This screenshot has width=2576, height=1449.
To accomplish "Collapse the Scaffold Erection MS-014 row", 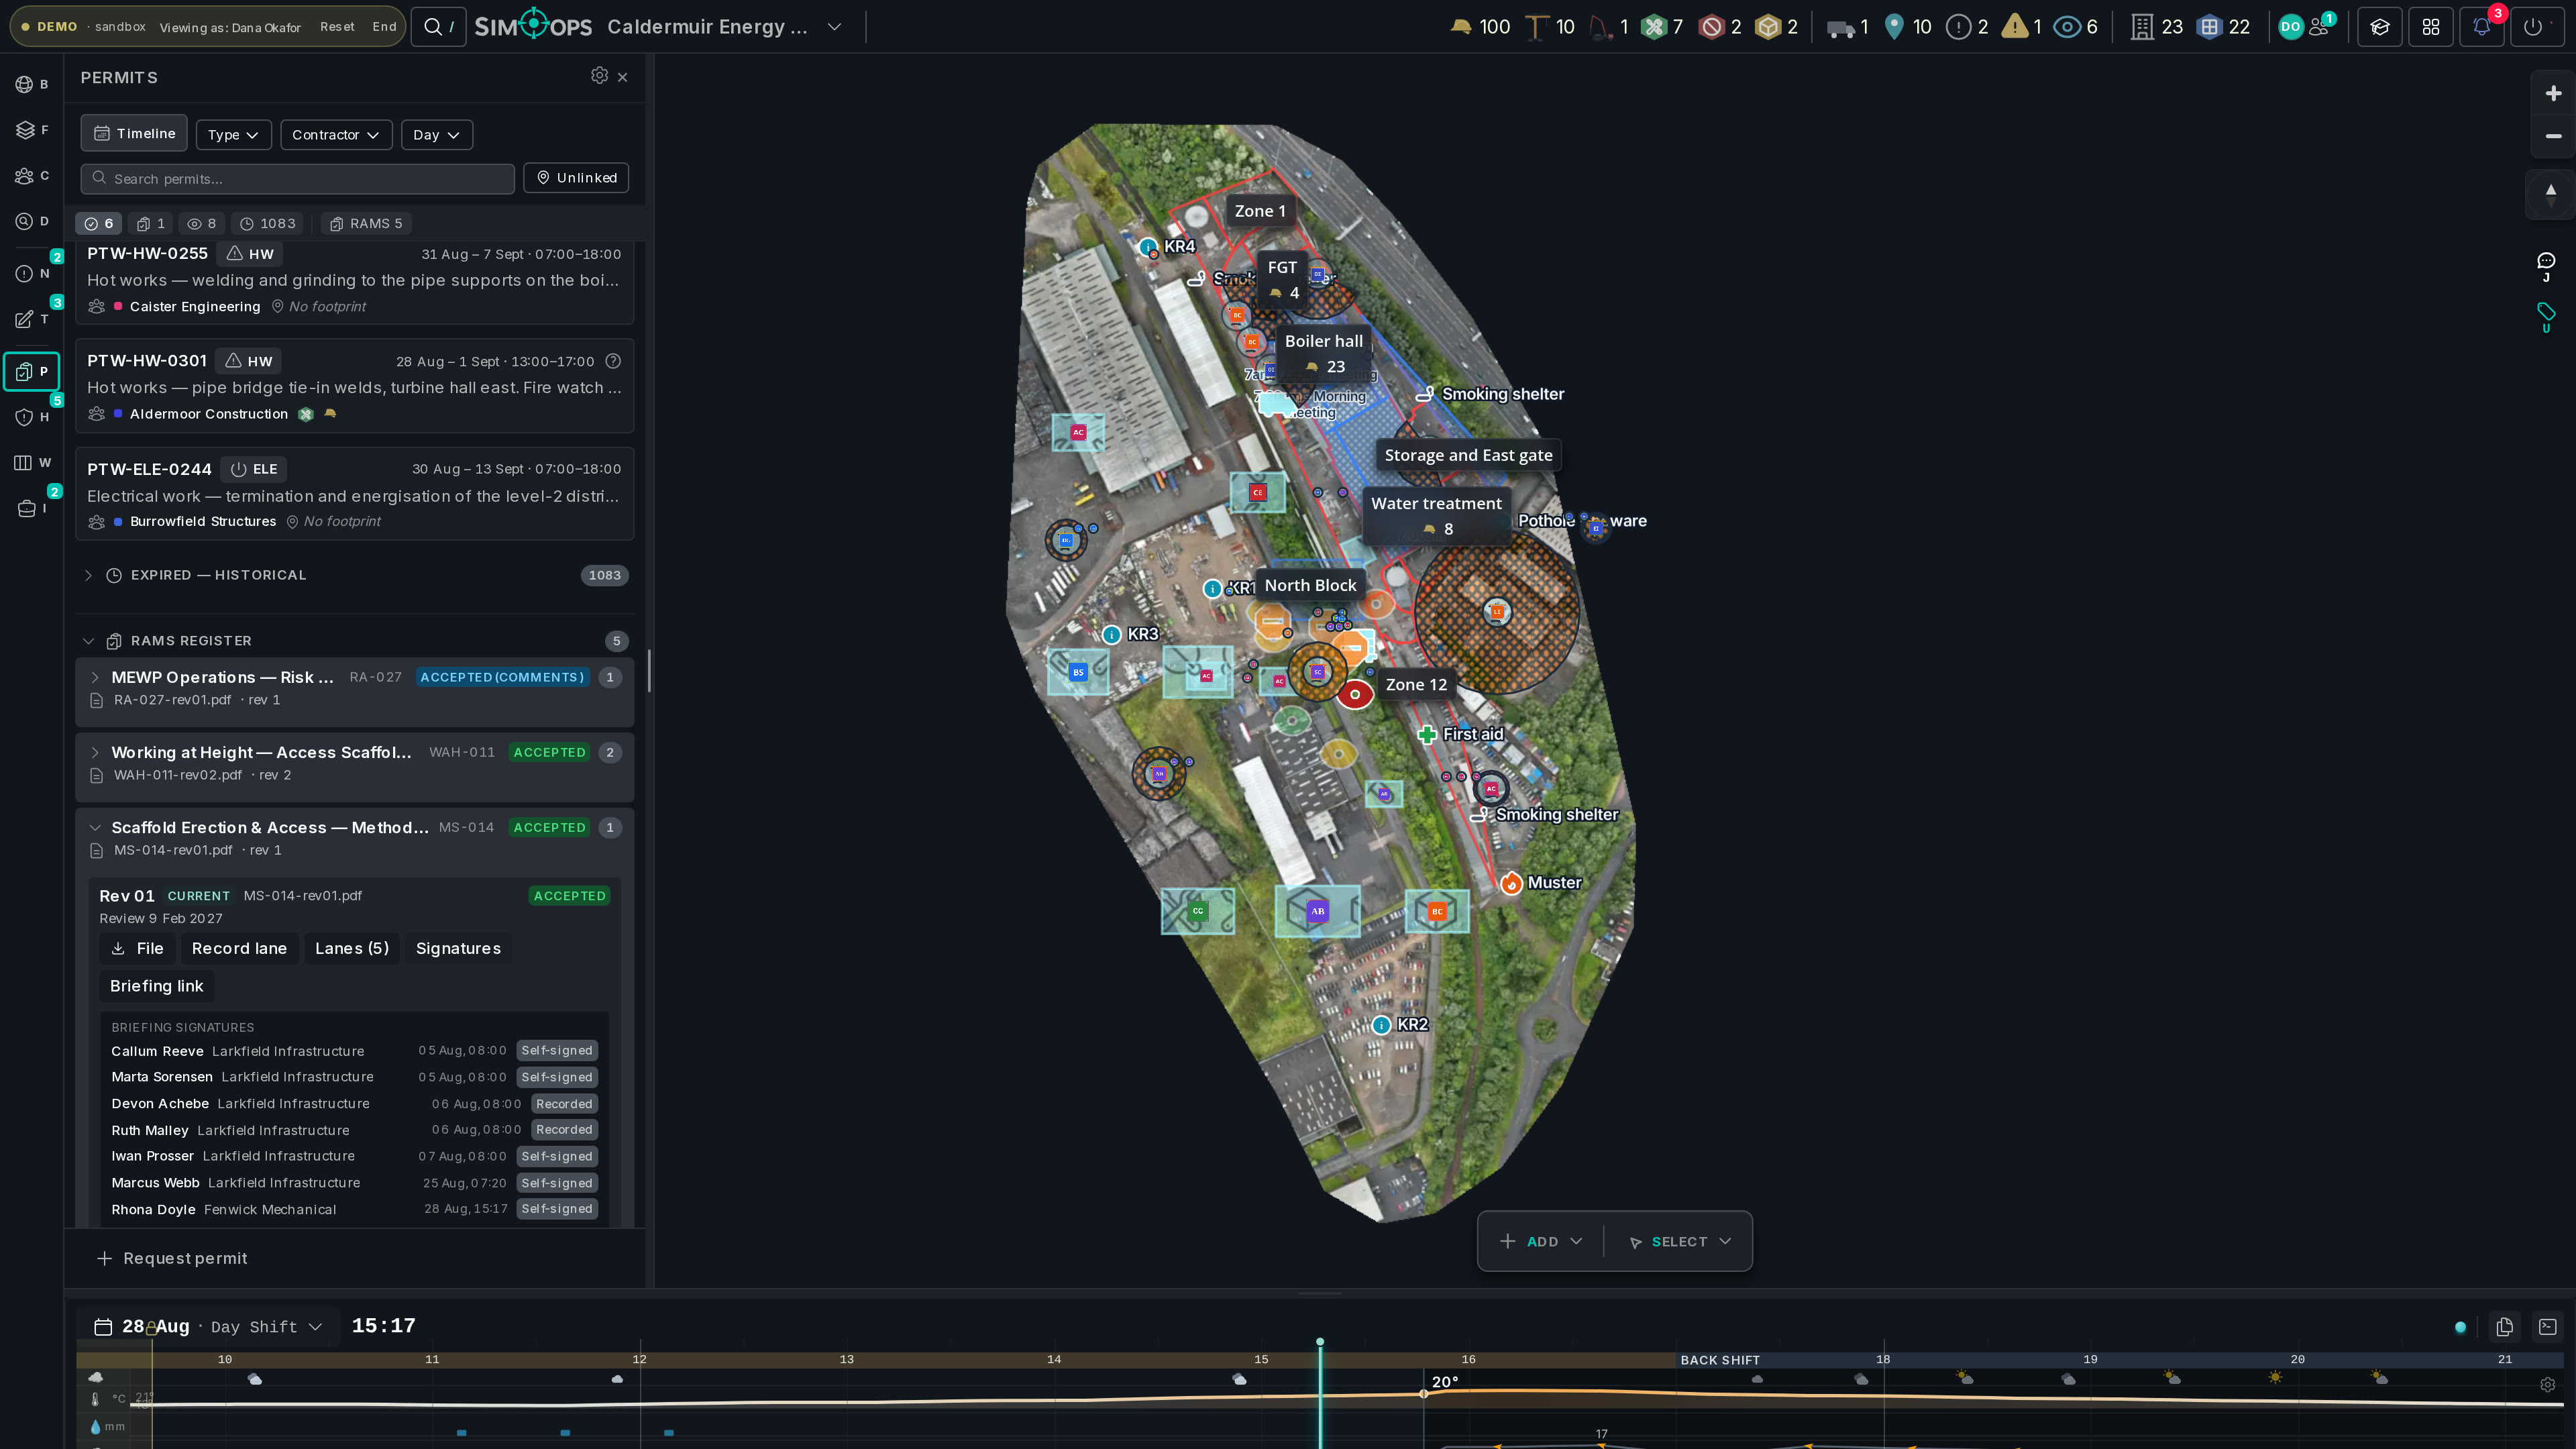I will click(95, 827).
